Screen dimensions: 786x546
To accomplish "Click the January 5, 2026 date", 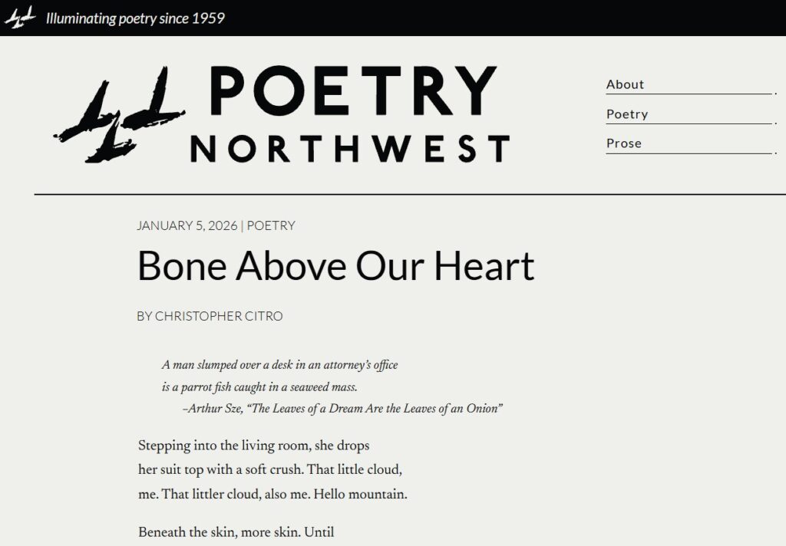I will click(x=187, y=225).
